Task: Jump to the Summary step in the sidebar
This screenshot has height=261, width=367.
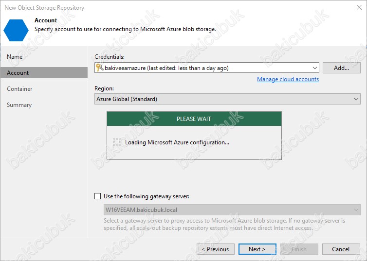Action: 19,105
